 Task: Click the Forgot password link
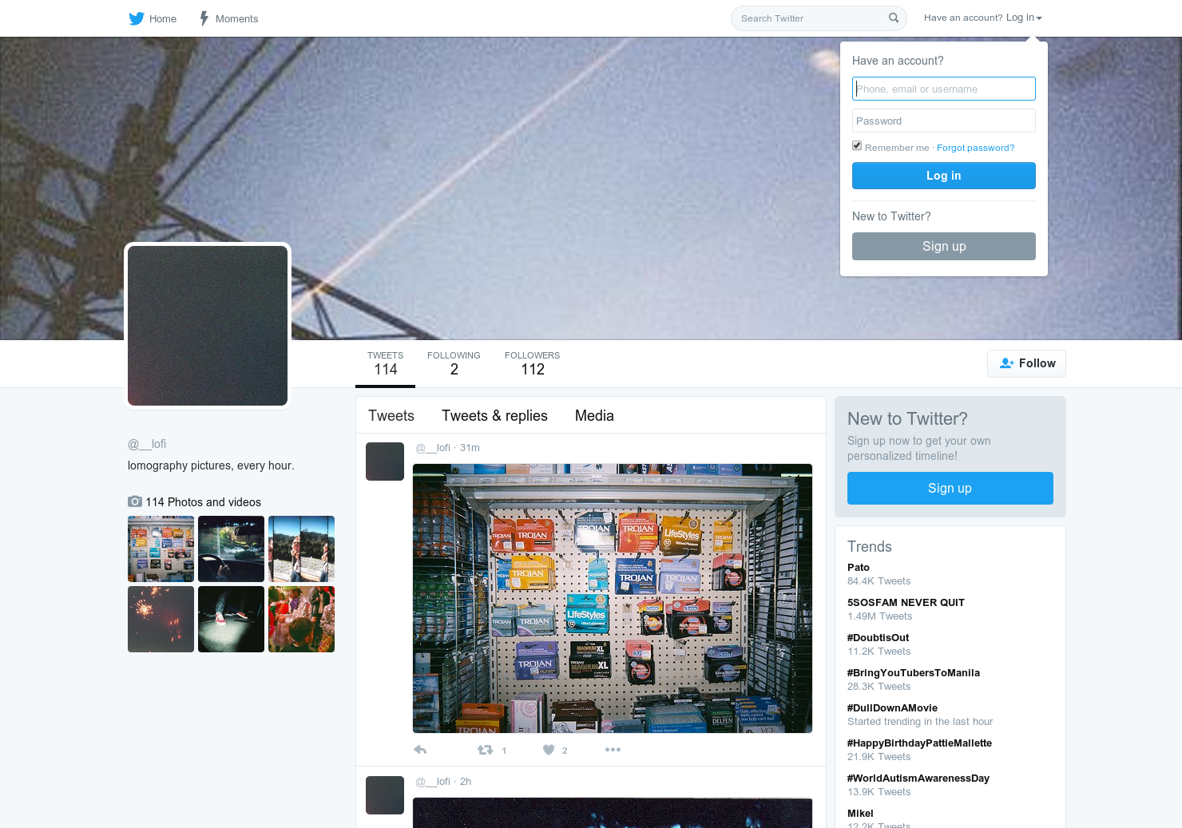click(975, 148)
